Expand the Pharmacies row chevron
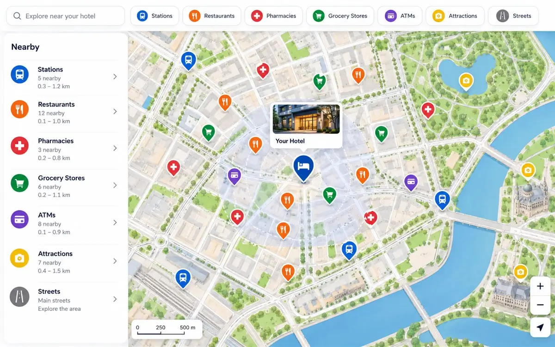 [x=115, y=149]
